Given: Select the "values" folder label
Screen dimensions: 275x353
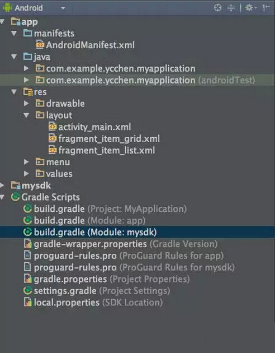Looking at the screenshot, I should (59, 174).
